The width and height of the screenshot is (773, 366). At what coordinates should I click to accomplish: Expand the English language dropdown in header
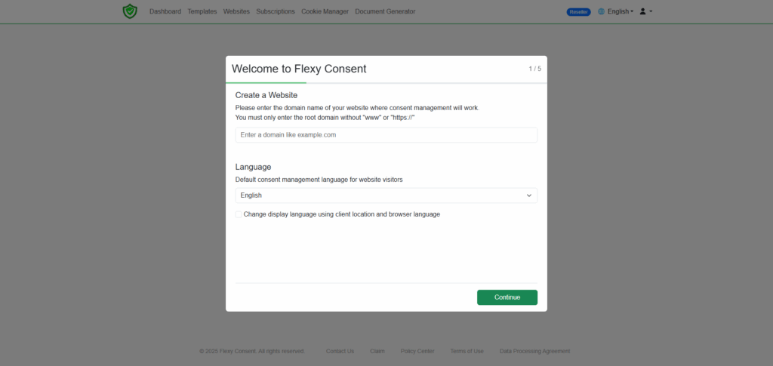click(621, 11)
